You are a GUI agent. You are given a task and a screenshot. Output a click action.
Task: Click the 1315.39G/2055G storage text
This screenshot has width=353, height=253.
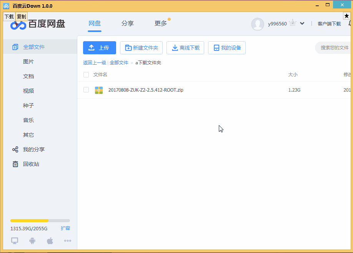coord(29,229)
